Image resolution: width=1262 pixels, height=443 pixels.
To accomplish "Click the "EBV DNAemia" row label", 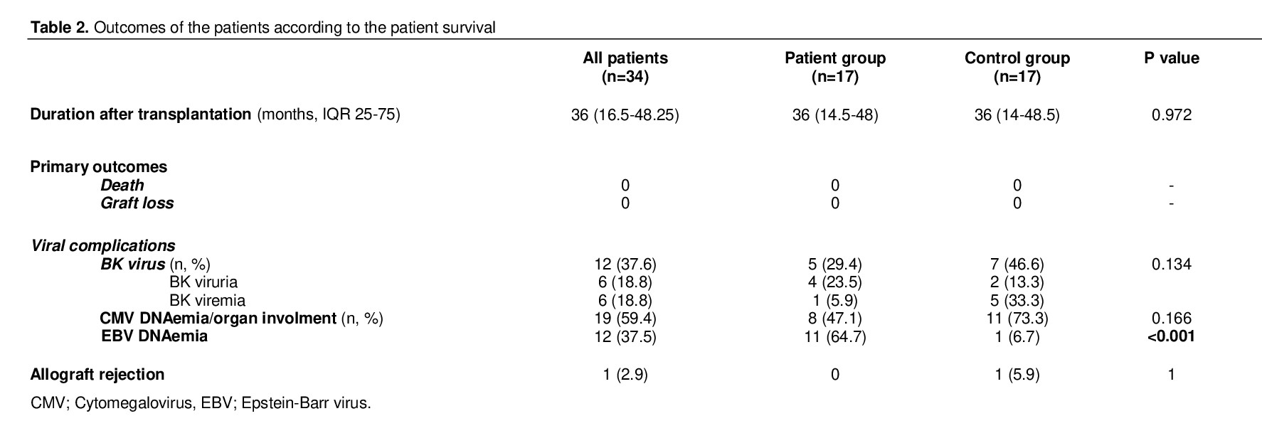I will pyautogui.click(x=154, y=336).
